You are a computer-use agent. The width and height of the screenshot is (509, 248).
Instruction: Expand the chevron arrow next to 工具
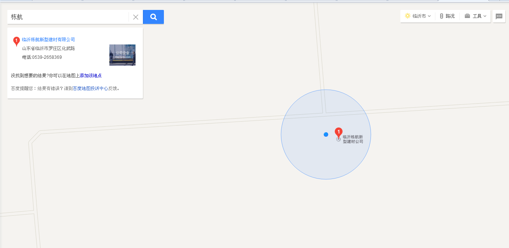coord(485,16)
